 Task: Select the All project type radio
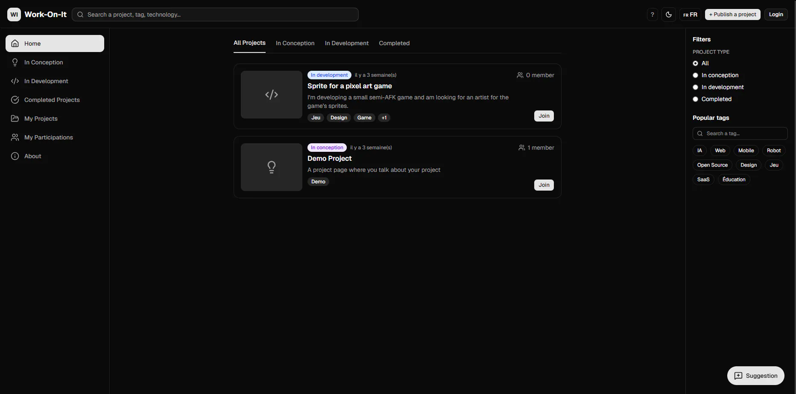695,63
